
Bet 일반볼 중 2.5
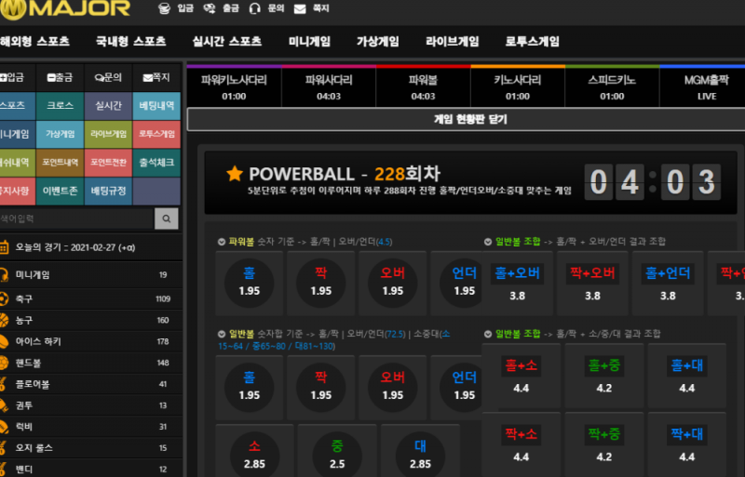tap(337, 453)
